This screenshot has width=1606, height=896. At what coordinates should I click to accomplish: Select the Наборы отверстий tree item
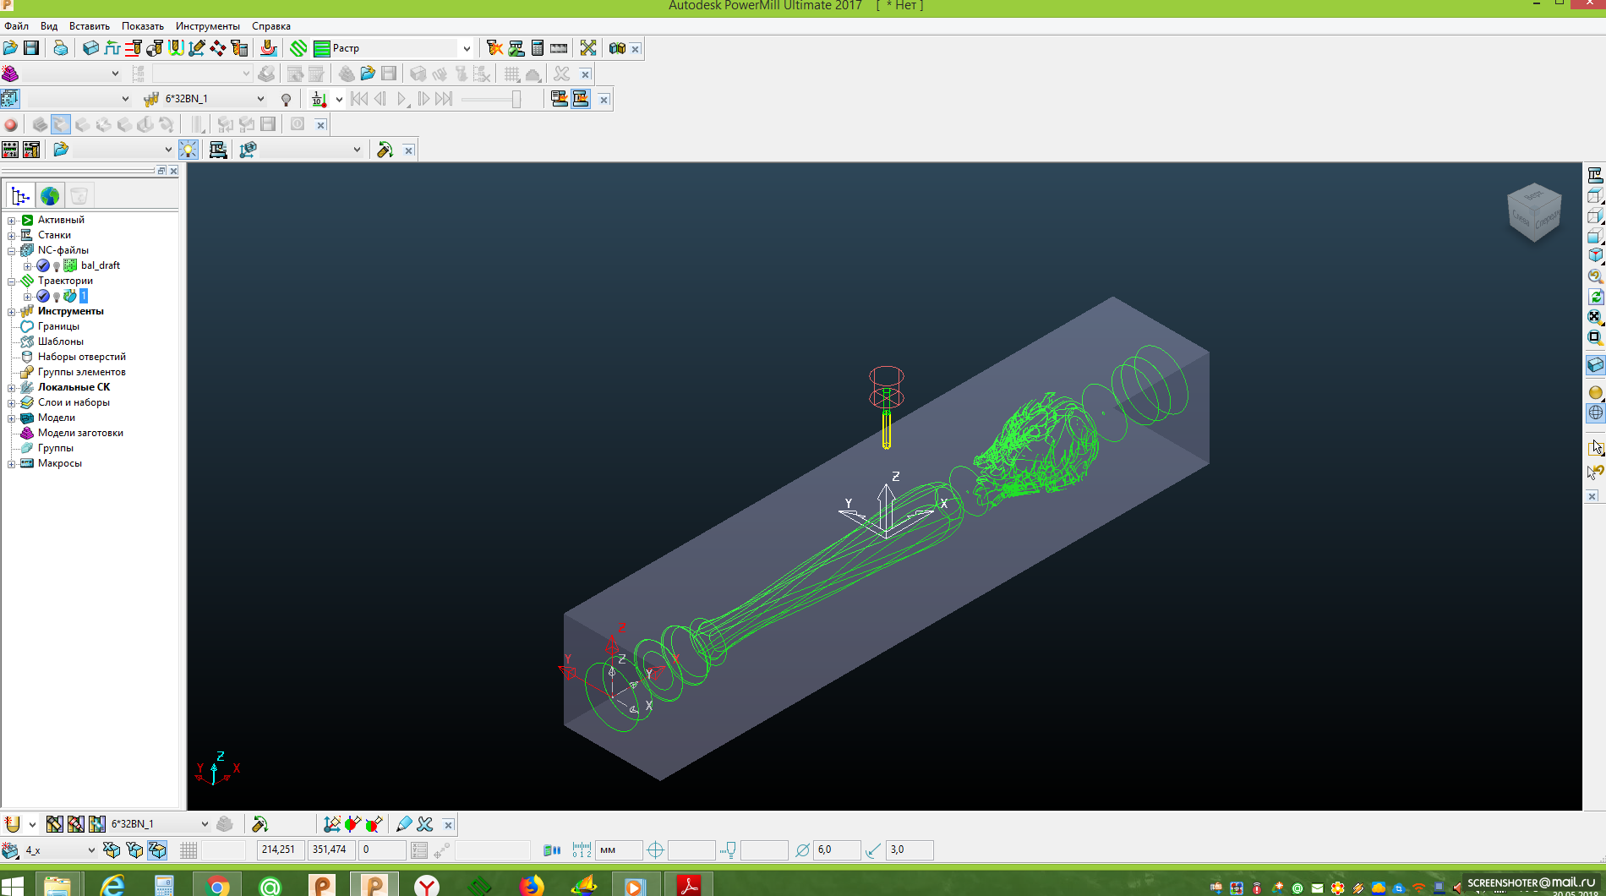pos(82,357)
